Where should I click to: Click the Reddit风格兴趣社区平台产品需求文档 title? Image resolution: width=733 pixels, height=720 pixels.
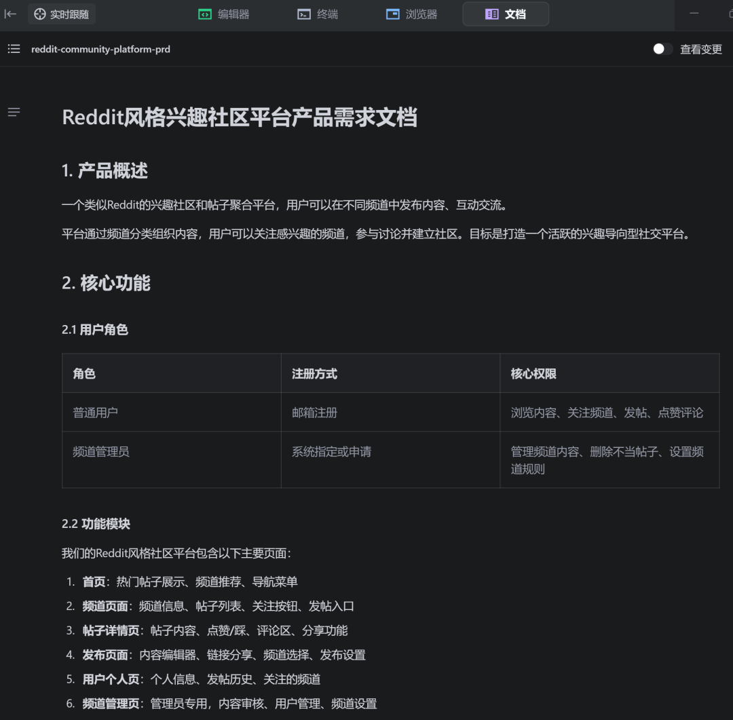pyautogui.click(x=240, y=117)
